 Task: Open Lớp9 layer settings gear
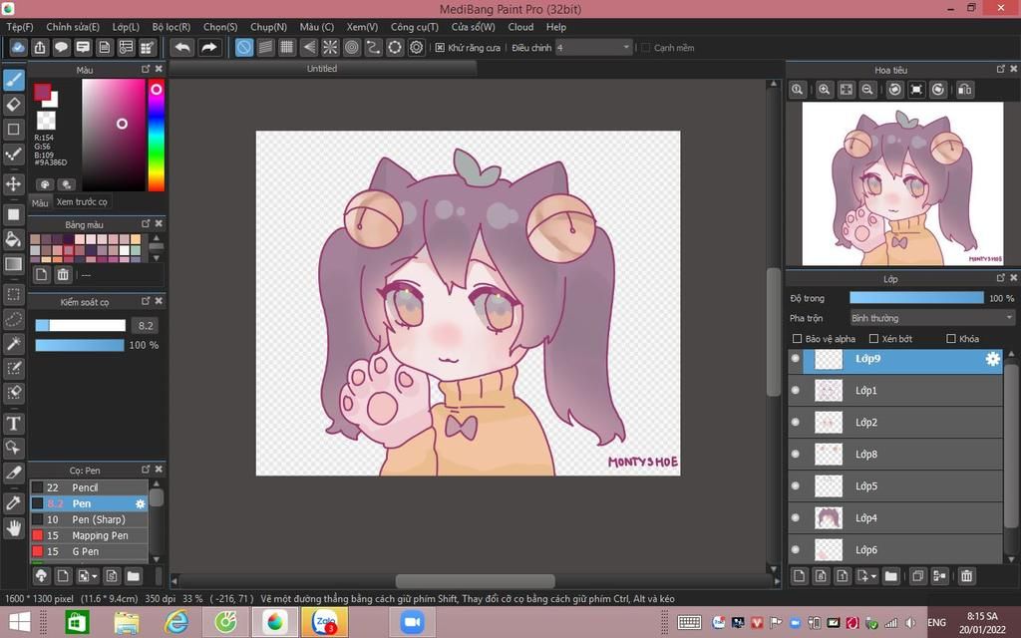point(992,359)
